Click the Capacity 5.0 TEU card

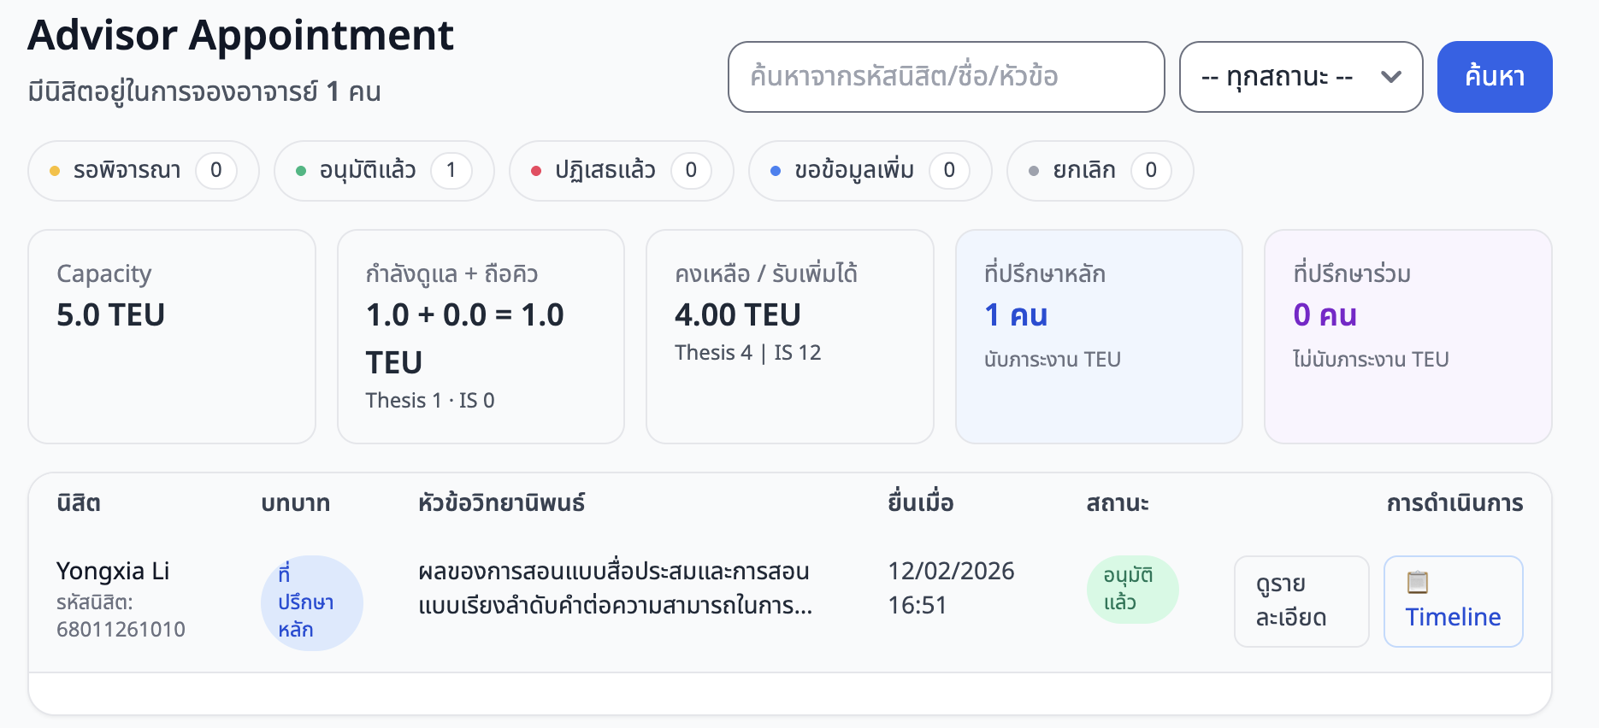tap(171, 336)
